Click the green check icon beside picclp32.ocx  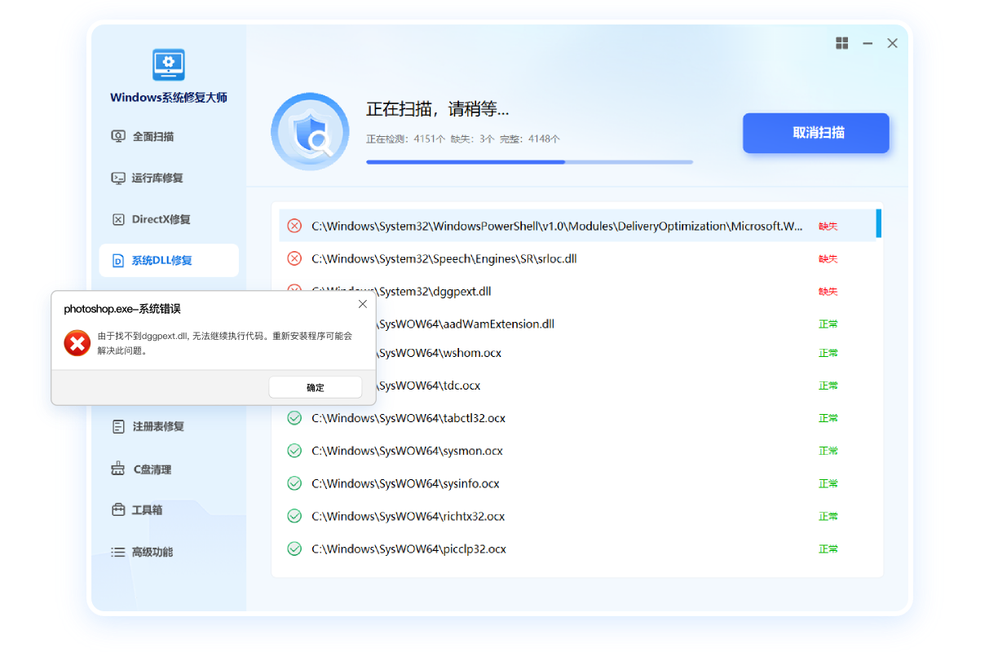(294, 548)
